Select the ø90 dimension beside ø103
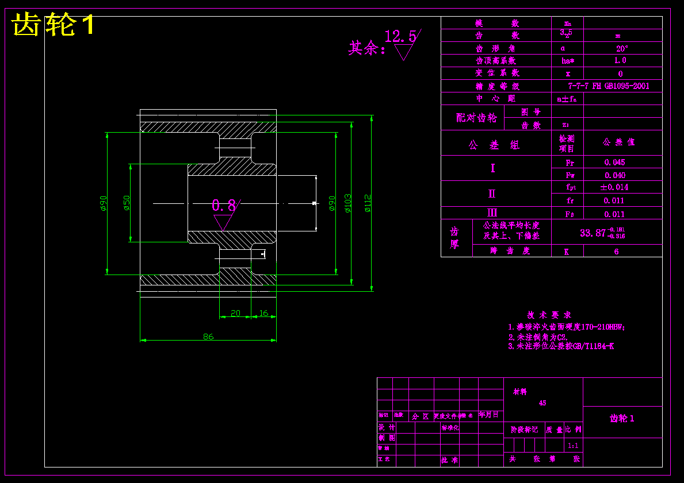 tap(332, 203)
